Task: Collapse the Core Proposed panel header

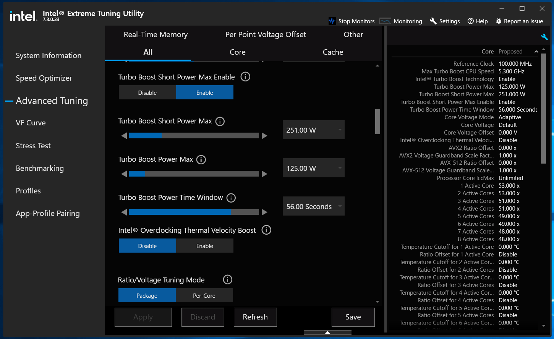Action: coord(536,52)
